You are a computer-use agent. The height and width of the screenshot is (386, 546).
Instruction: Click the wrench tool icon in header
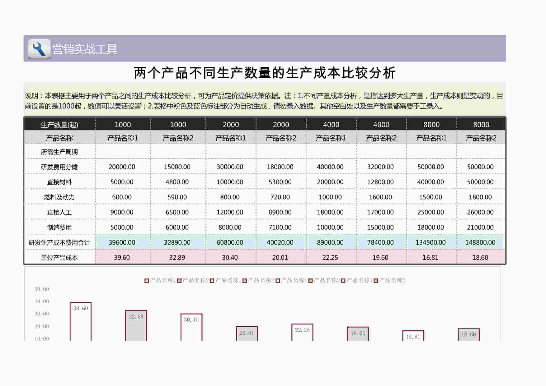39,49
